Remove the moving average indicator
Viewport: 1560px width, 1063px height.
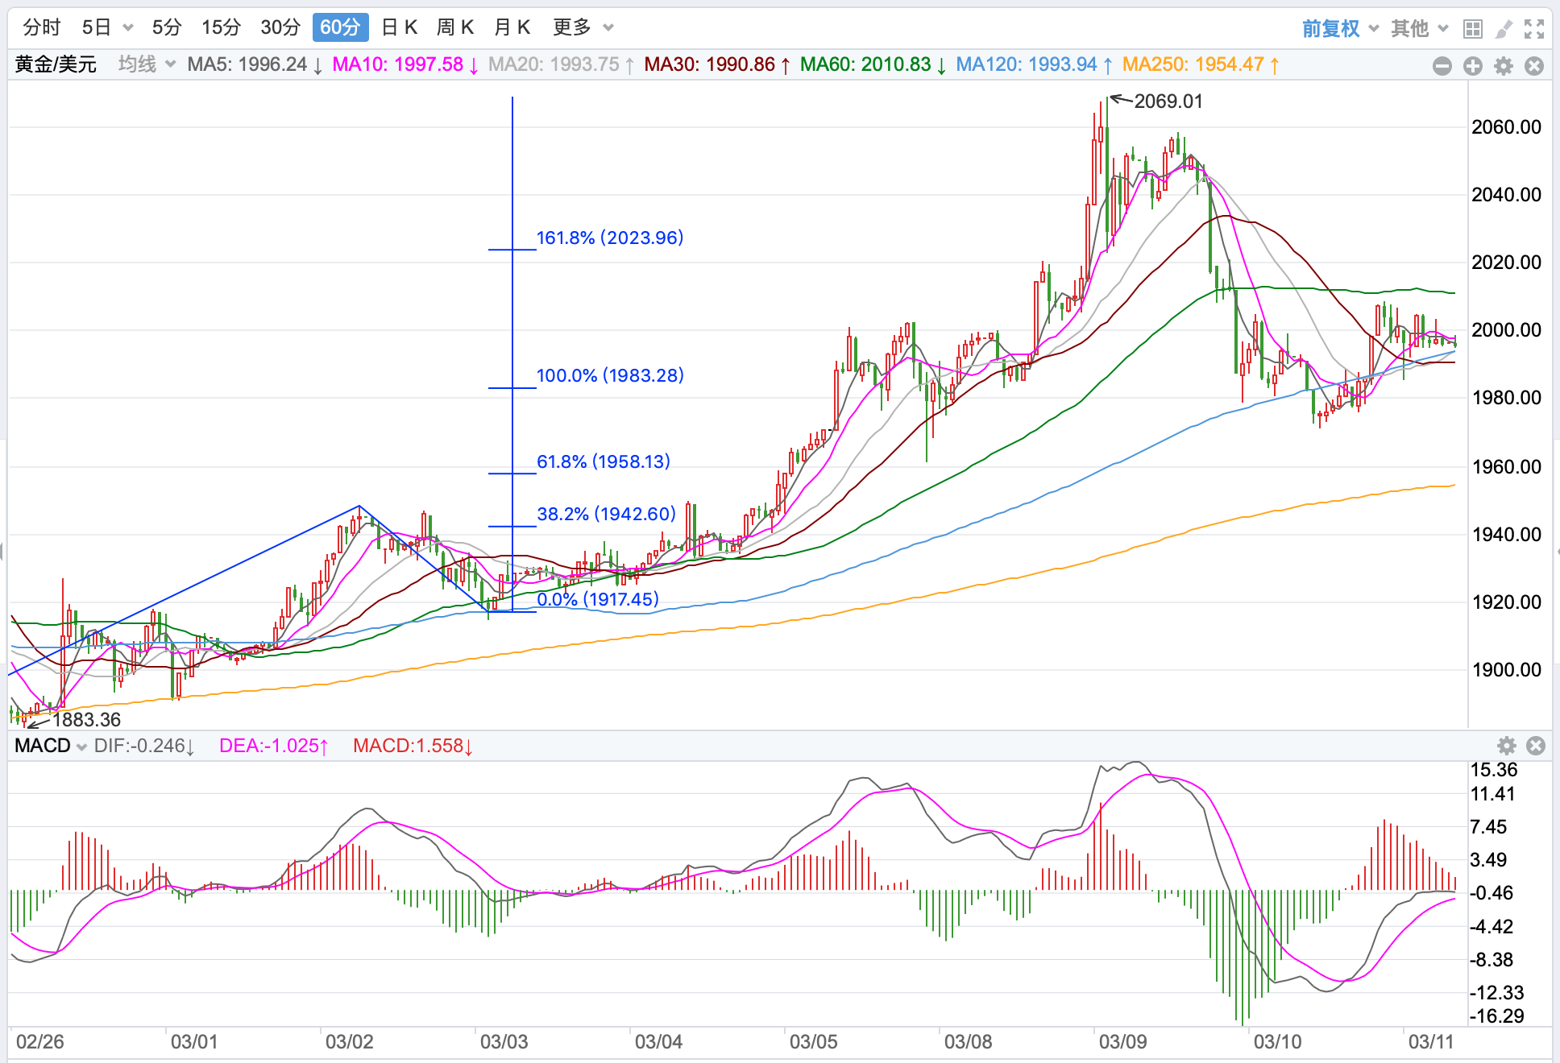[1534, 66]
